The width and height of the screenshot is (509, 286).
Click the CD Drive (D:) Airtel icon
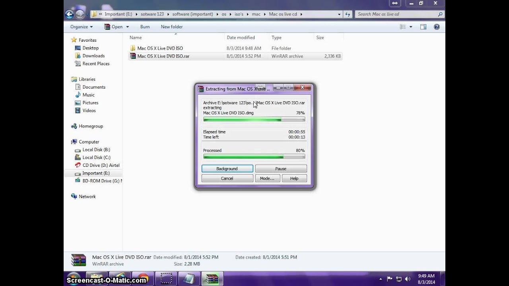click(78, 165)
